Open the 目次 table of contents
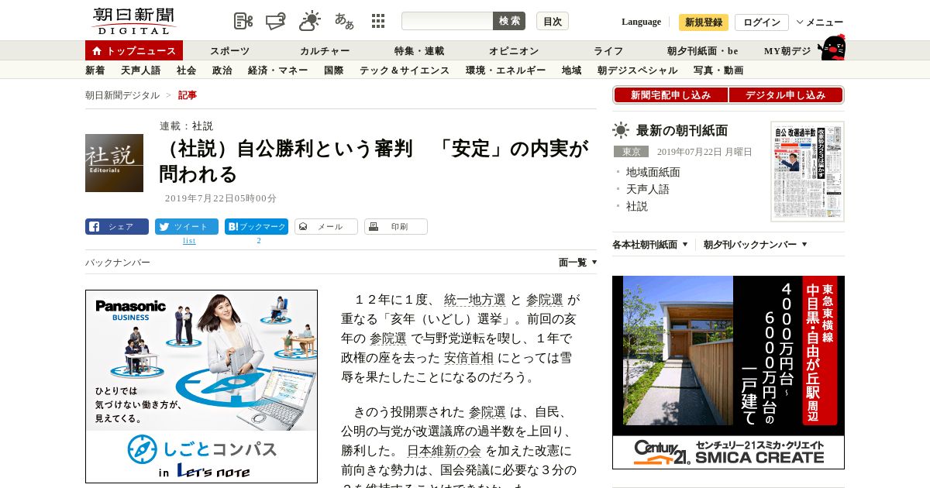The image size is (930, 488). tap(553, 21)
